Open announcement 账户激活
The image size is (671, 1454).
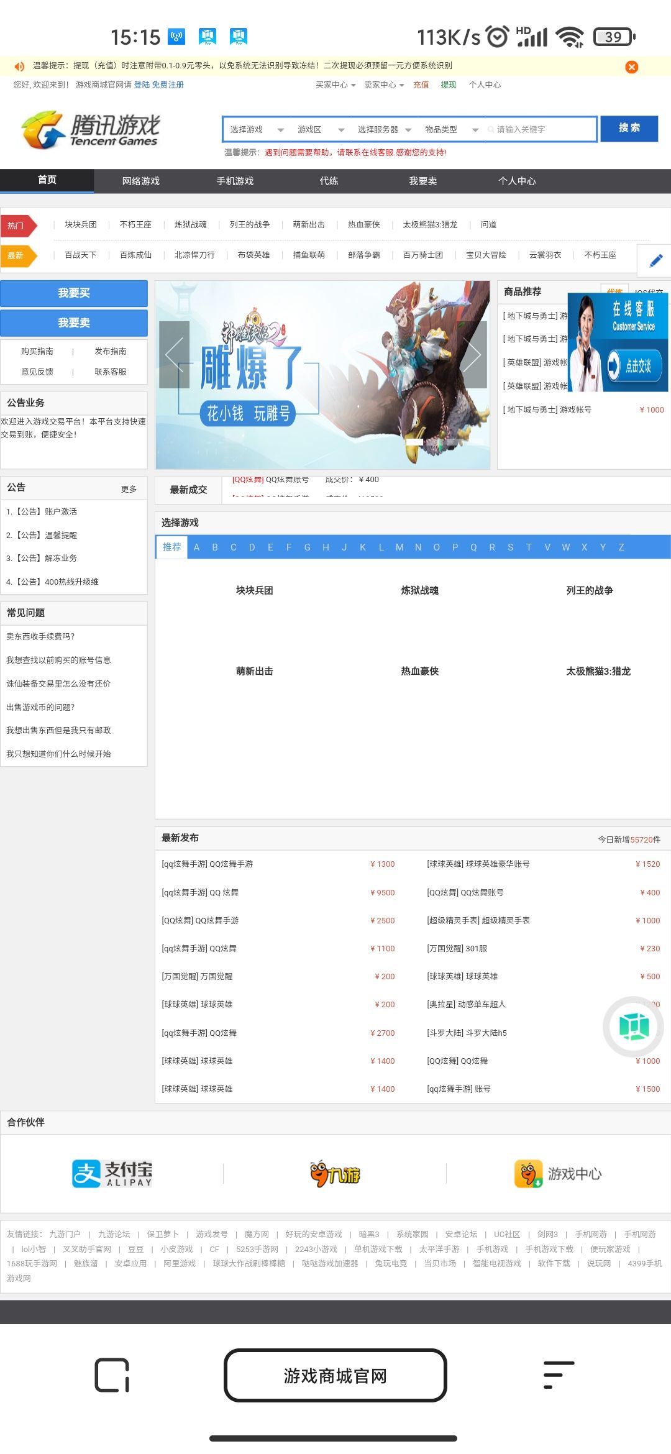42,511
